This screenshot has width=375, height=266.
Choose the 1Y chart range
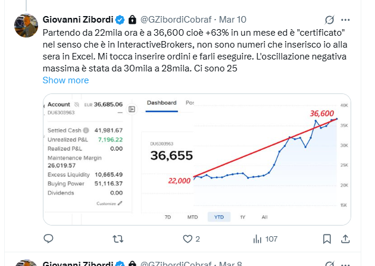tap(243, 217)
